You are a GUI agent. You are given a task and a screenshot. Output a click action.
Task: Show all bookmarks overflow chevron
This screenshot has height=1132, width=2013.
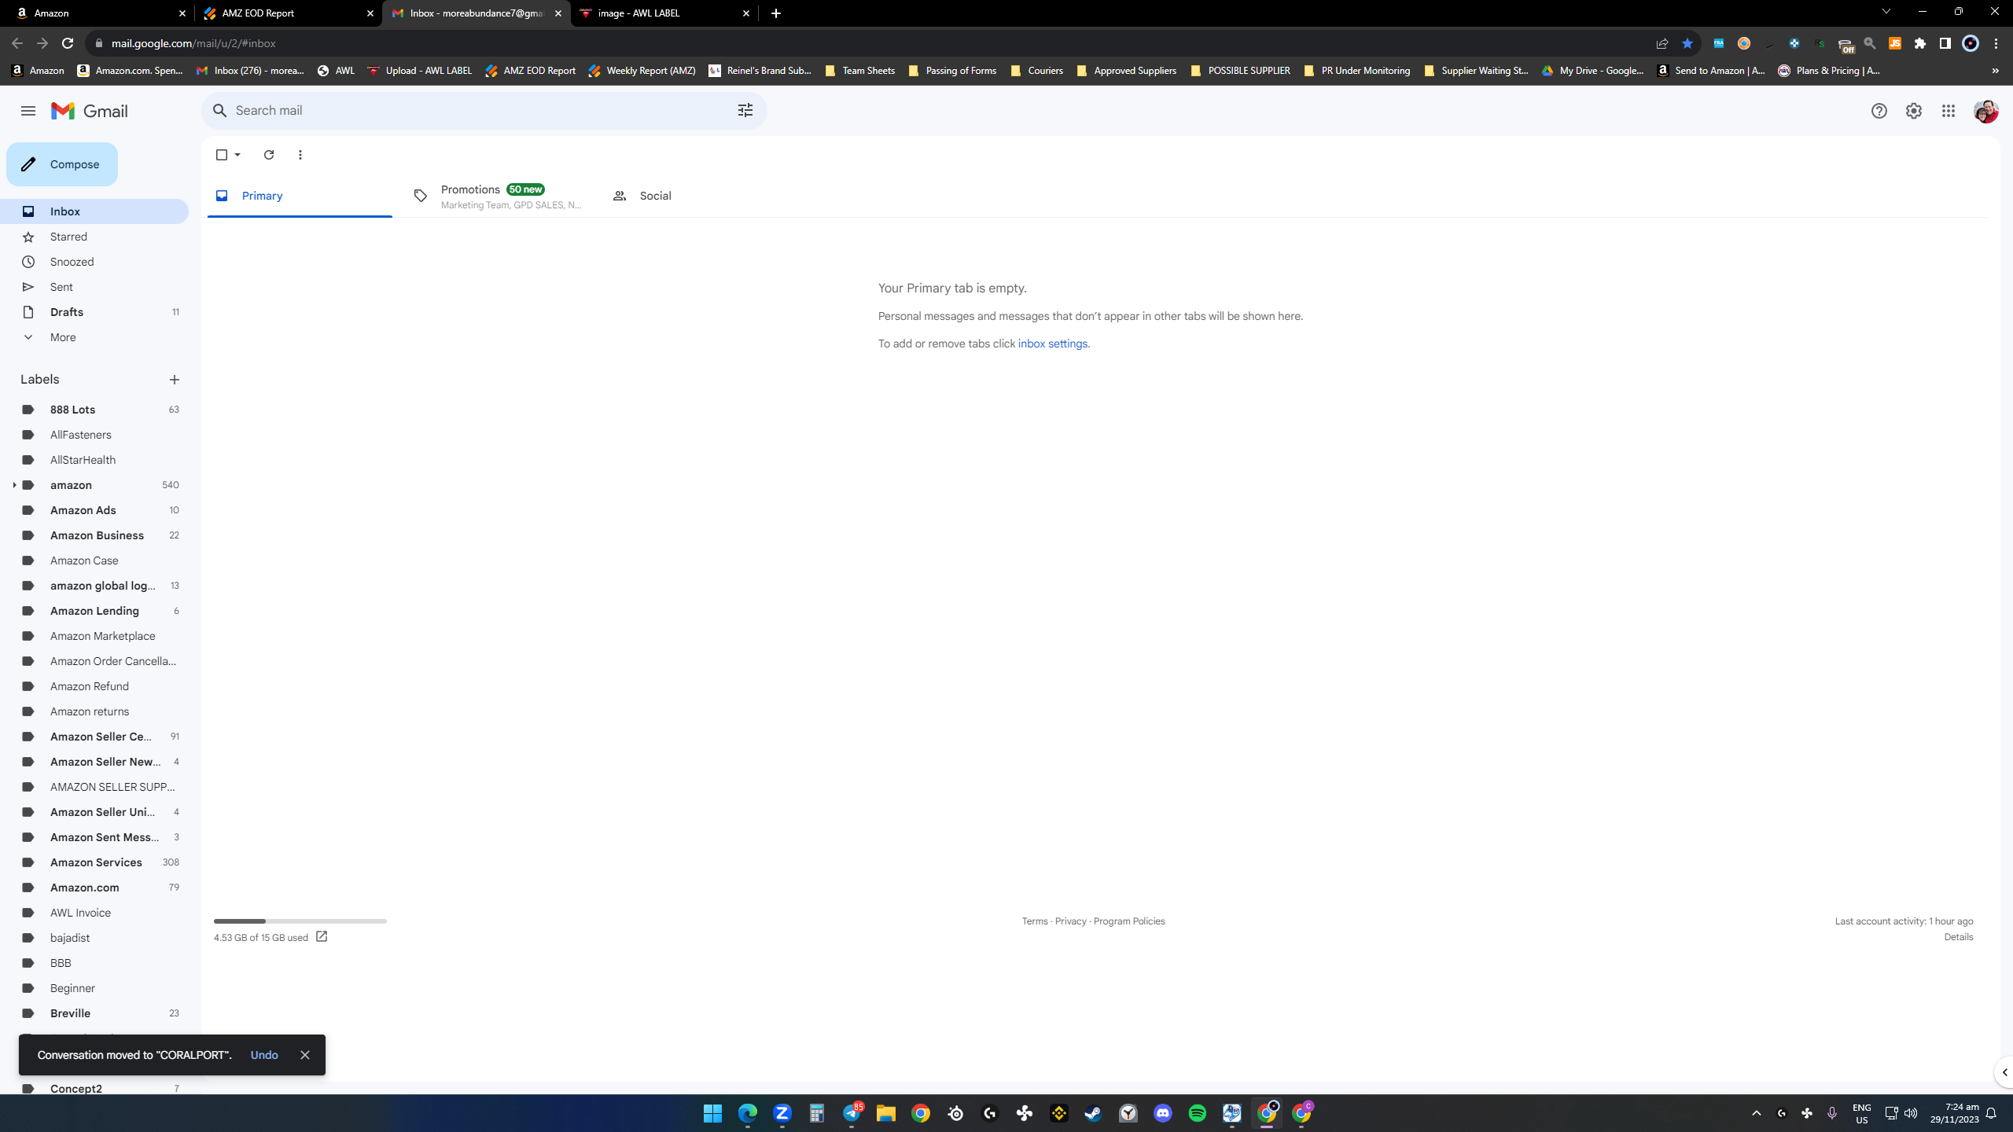click(1995, 71)
